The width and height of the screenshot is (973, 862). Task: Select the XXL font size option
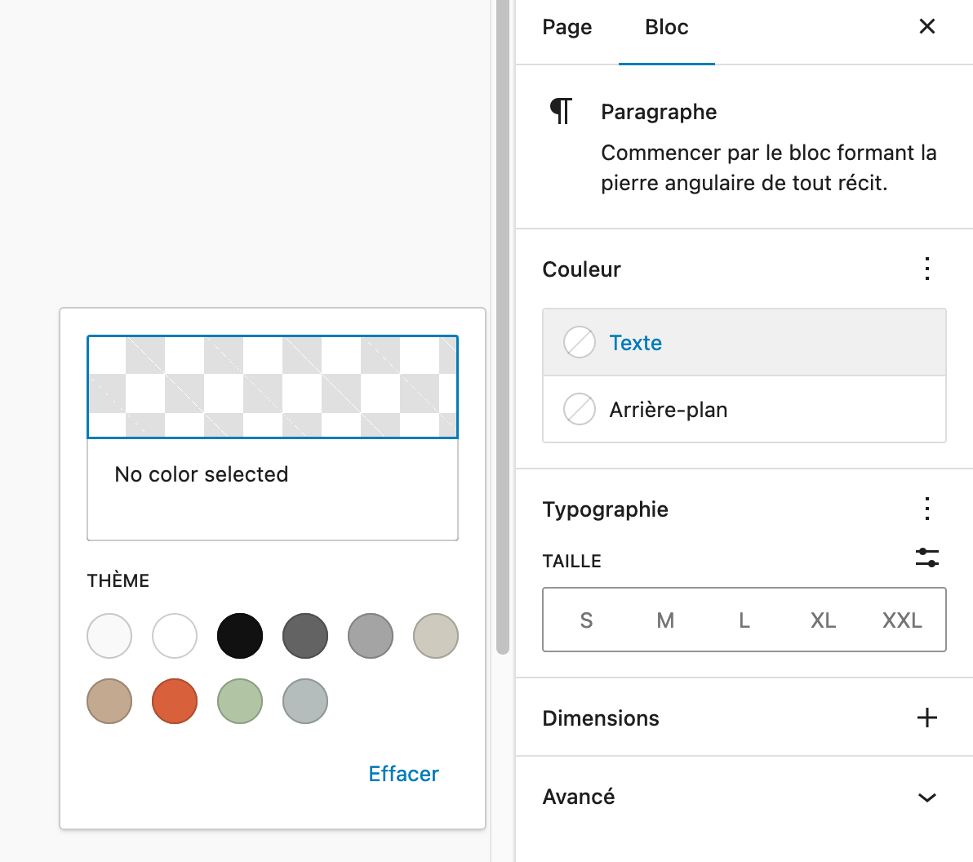[902, 620]
